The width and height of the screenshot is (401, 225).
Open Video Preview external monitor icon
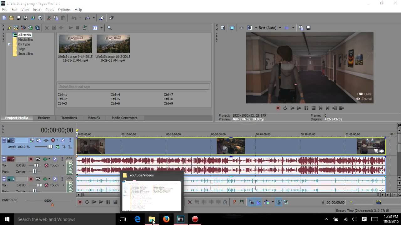pyautogui.click(x=232, y=28)
